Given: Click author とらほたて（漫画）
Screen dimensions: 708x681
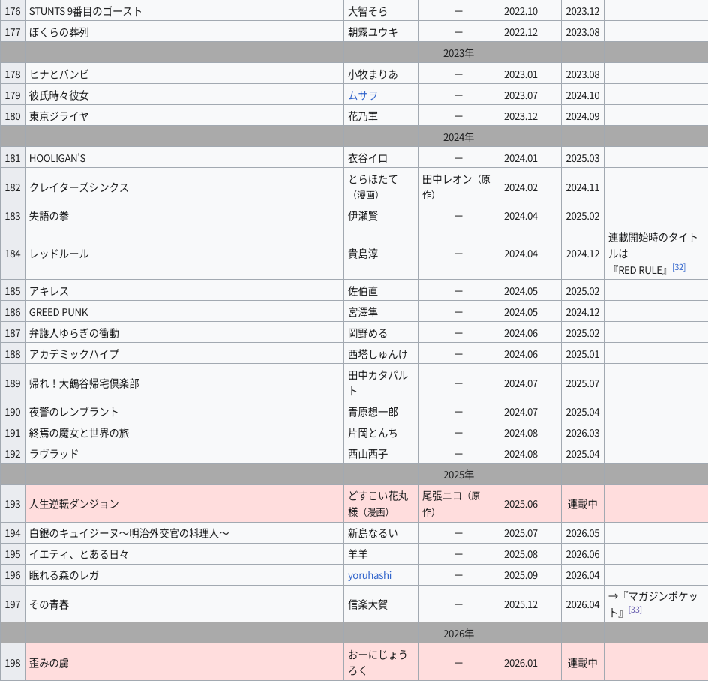Looking at the screenshot, I should pos(373,187).
